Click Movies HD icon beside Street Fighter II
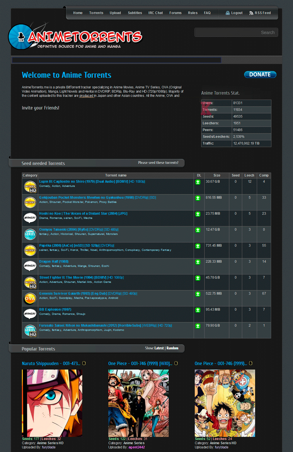The width and height of the screenshot is (293, 452). [30, 282]
